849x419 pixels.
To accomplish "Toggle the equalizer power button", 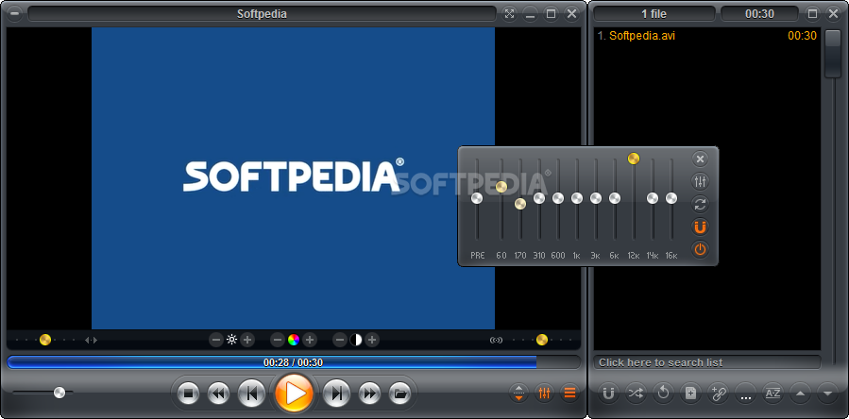I will click(700, 249).
